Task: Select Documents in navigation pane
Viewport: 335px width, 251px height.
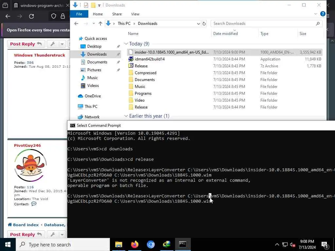Action: pos(97,62)
